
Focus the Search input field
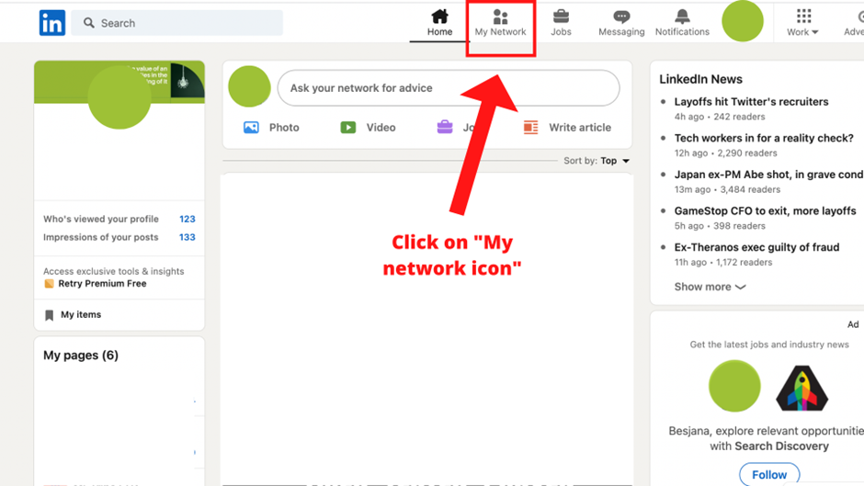click(176, 23)
